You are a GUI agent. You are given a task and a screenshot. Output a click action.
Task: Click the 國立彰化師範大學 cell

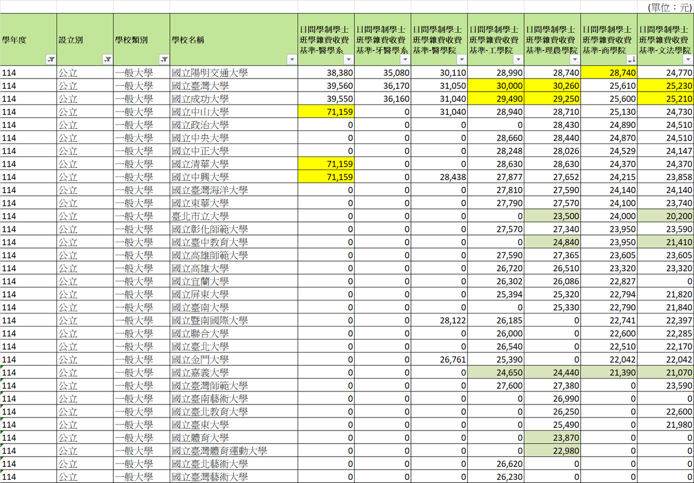point(234,229)
